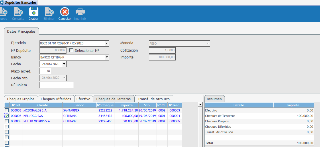Open the Consulta toolbar icon
This screenshot has height=147, width=320.
click(x=18, y=12)
